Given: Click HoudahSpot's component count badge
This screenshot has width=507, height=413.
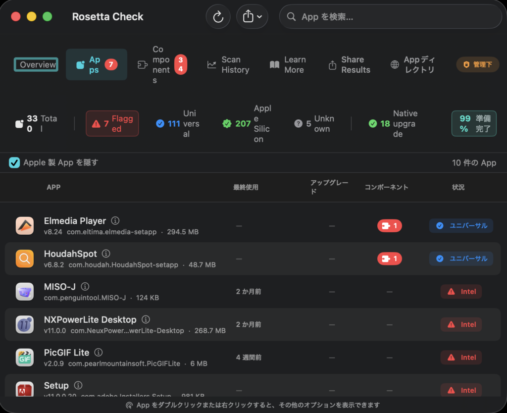Looking at the screenshot, I should coord(389,258).
